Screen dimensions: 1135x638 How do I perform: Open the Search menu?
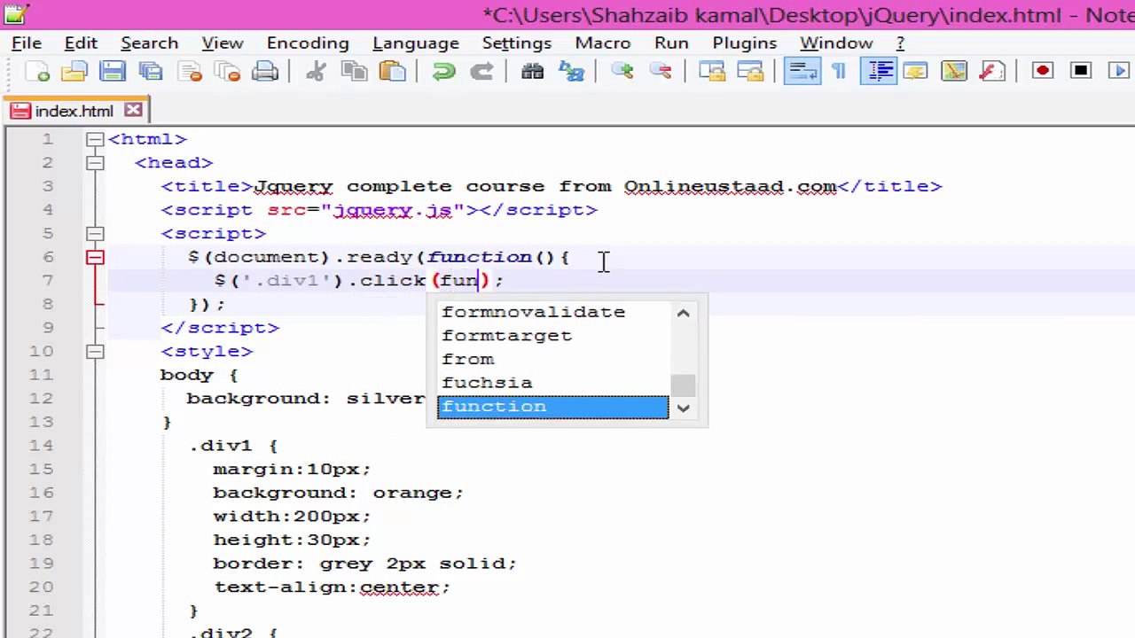150,43
